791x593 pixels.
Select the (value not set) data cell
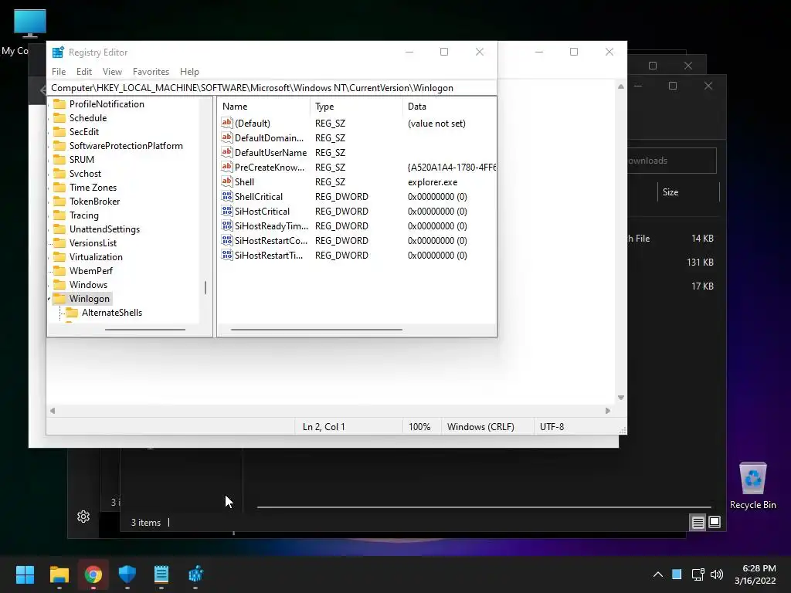pos(436,124)
